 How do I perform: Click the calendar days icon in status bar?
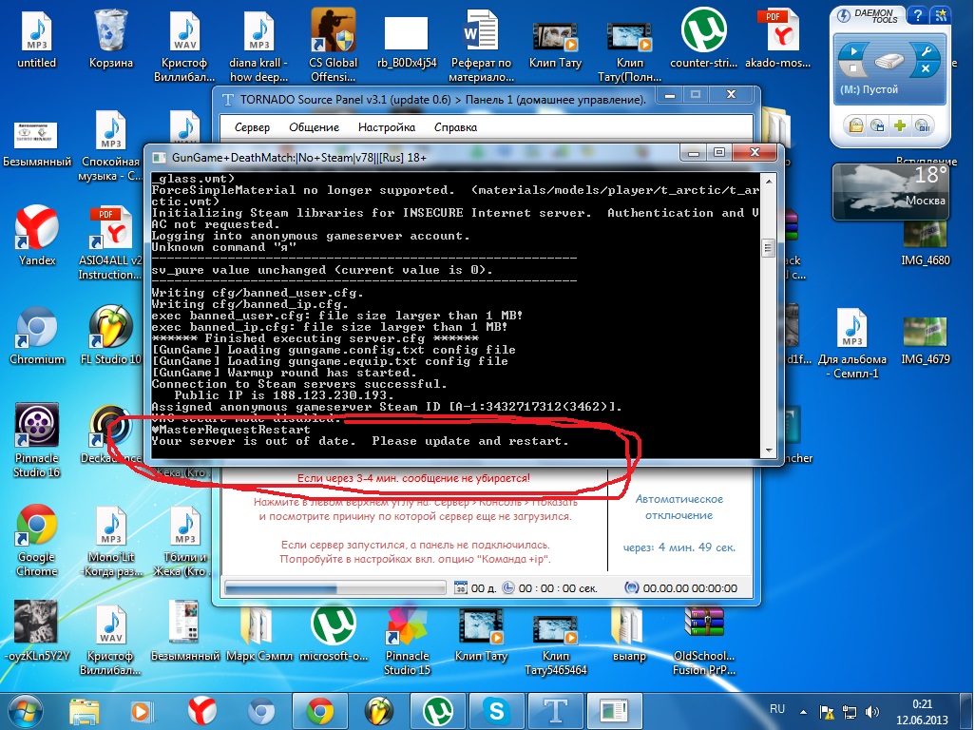coord(460,587)
